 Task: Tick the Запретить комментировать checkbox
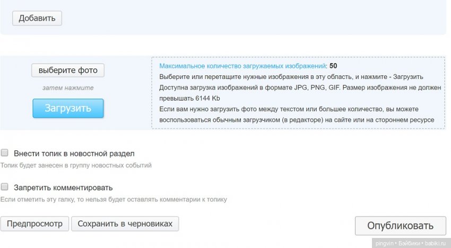click(5, 187)
